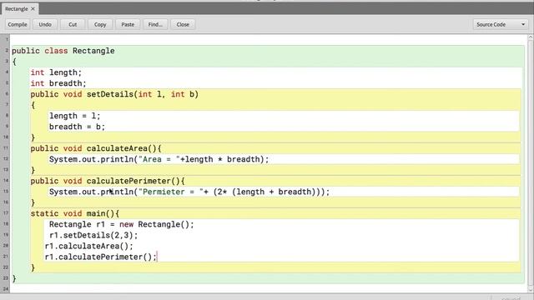The width and height of the screenshot is (534, 300).
Task: Close the Rectangle tab with its X
Action: click(x=33, y=9)
